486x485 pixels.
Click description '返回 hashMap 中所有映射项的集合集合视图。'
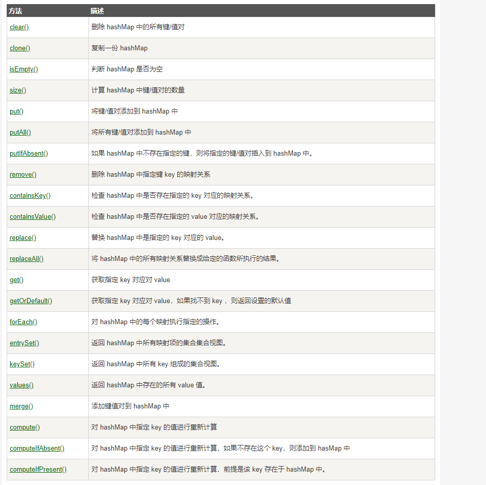coord(159,343)
